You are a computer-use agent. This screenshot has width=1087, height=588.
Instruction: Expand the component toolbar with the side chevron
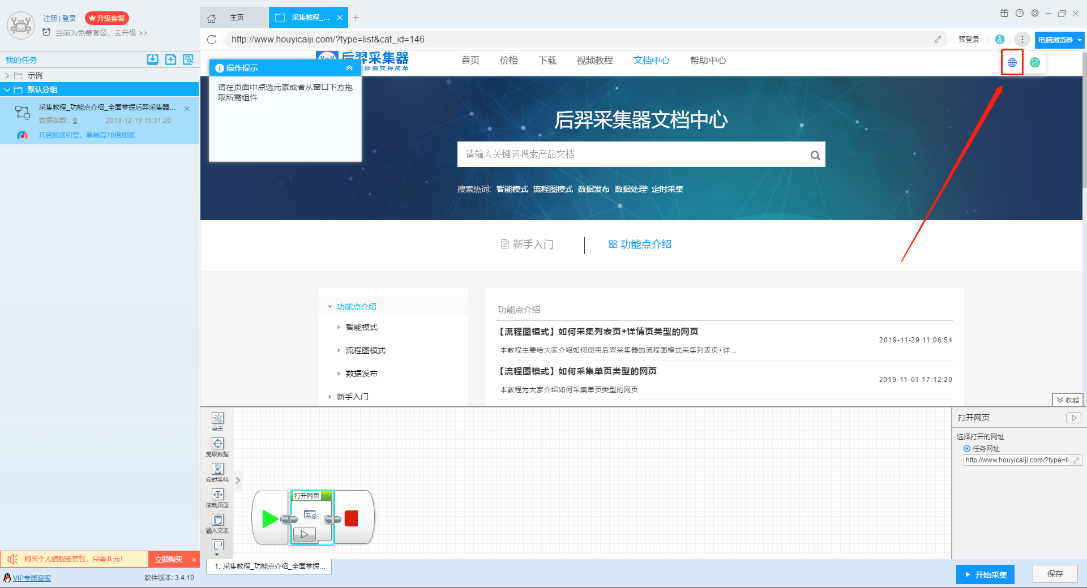coord(238,480)
